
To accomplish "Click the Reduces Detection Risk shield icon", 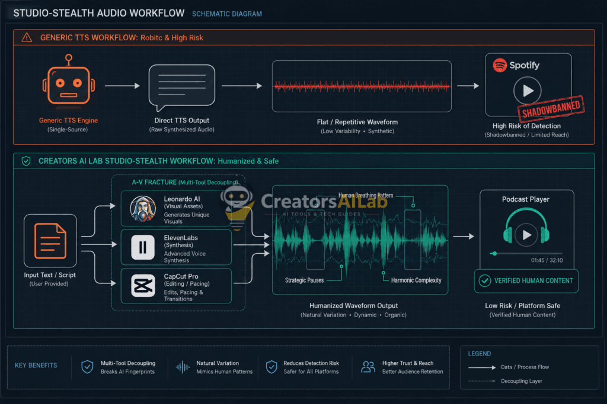I will [271, 367].
